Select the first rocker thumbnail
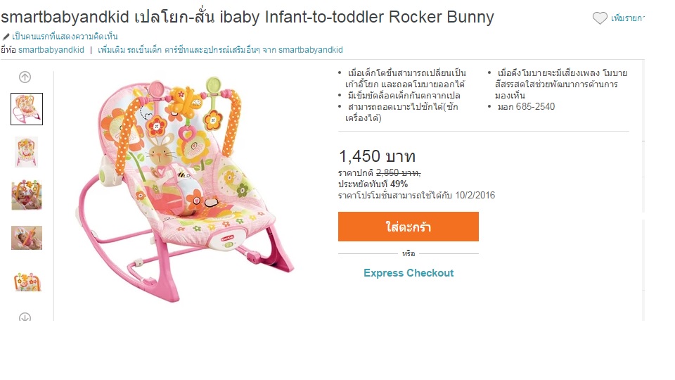This screenshot has height=380, width=675. pyautogui.click(x=27, y=109)
